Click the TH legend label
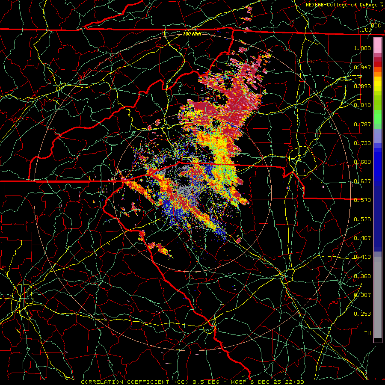This screenshot has height=385, width=385. click(x=367, y=333)
